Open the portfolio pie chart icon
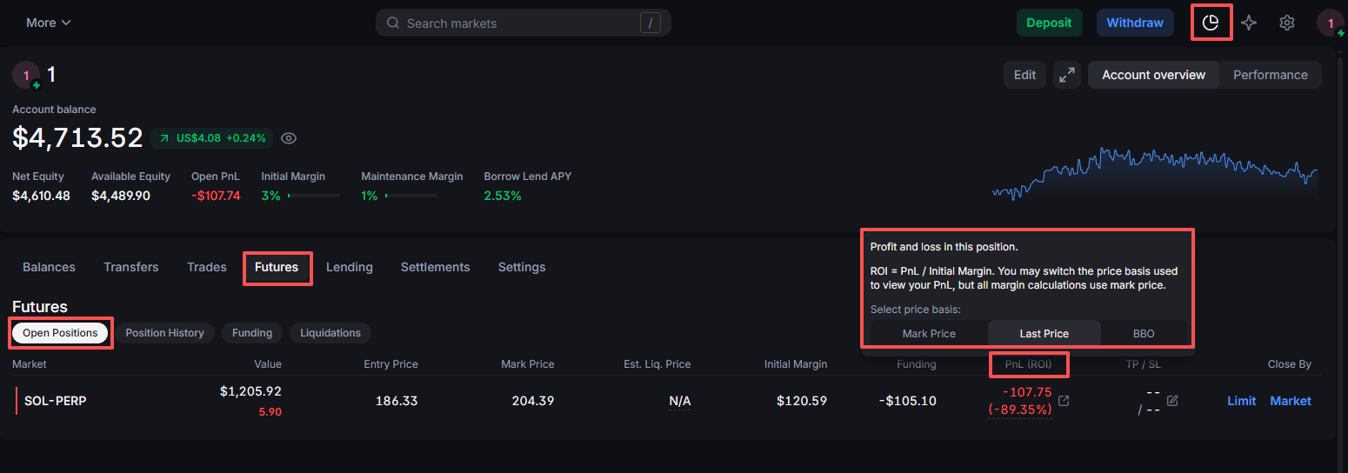Viewport: 1348px width, 473px height. (1211, 23)
